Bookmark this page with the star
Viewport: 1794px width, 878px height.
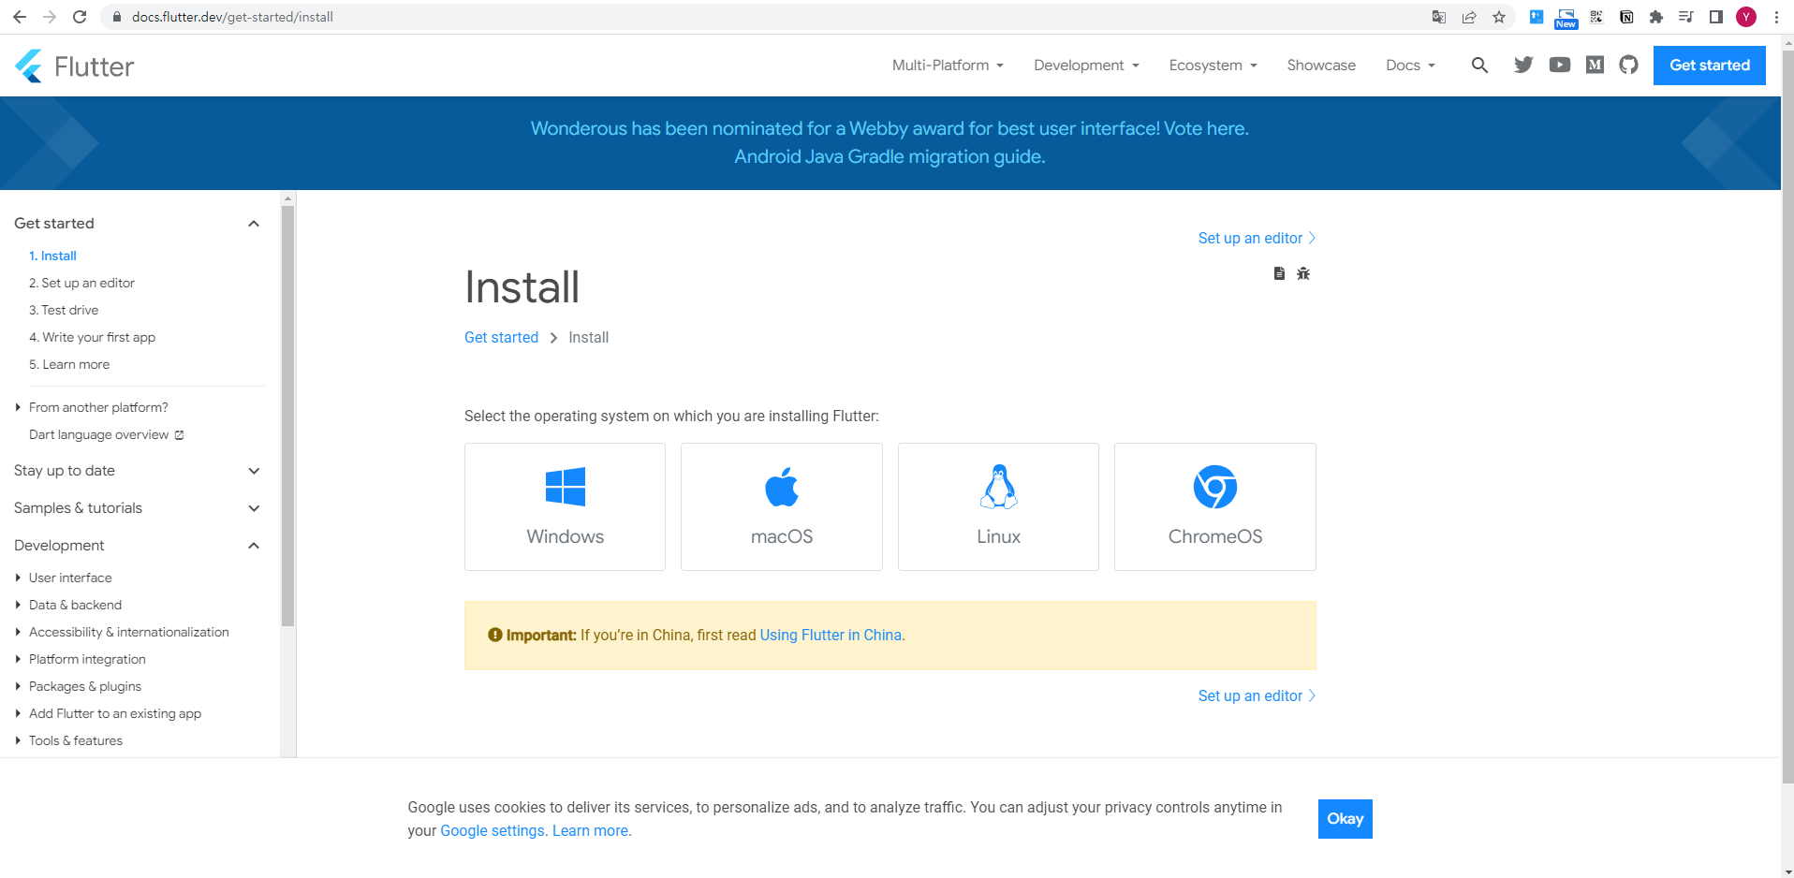(1499, 17)
